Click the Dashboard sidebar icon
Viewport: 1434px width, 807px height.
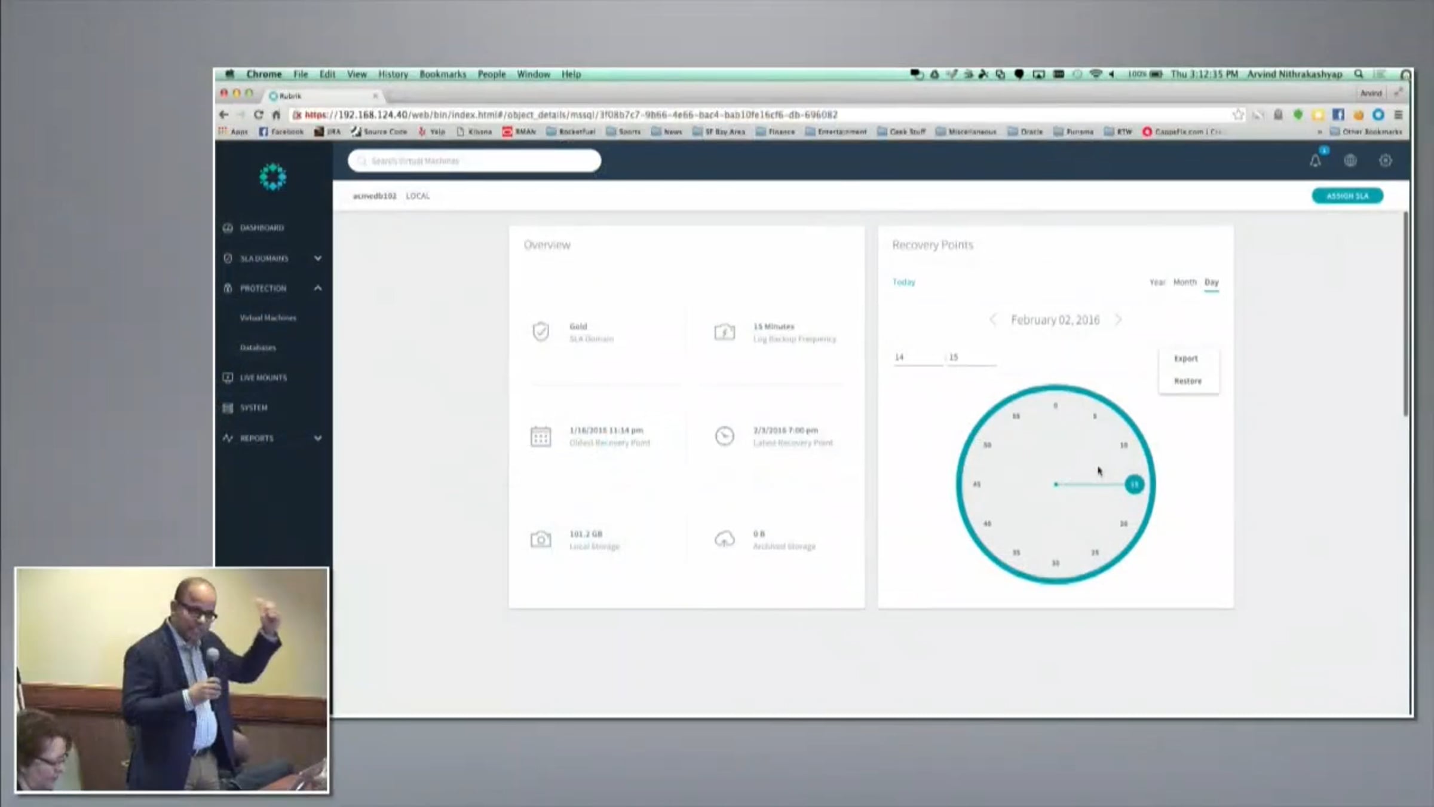pos(228,228)
